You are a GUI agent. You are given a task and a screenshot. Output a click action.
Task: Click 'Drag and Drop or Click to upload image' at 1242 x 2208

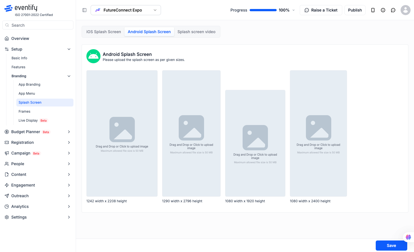122,147
